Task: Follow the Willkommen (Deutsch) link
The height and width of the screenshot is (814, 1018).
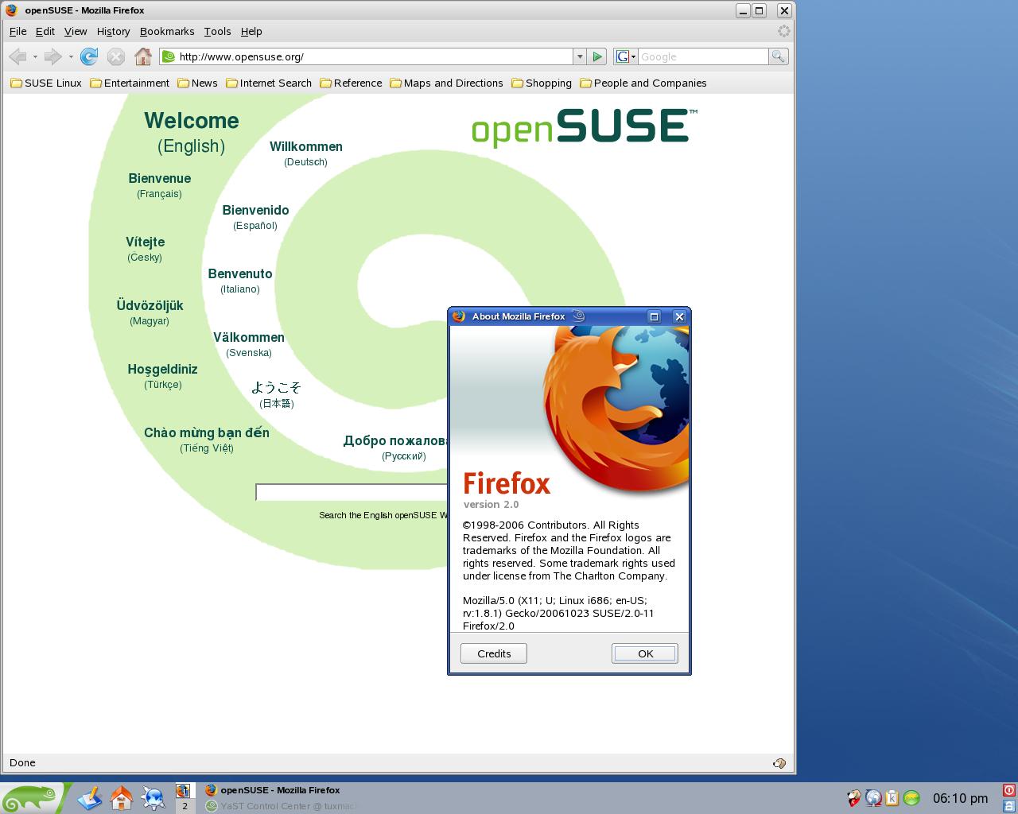Action: [x=306, y=153]
